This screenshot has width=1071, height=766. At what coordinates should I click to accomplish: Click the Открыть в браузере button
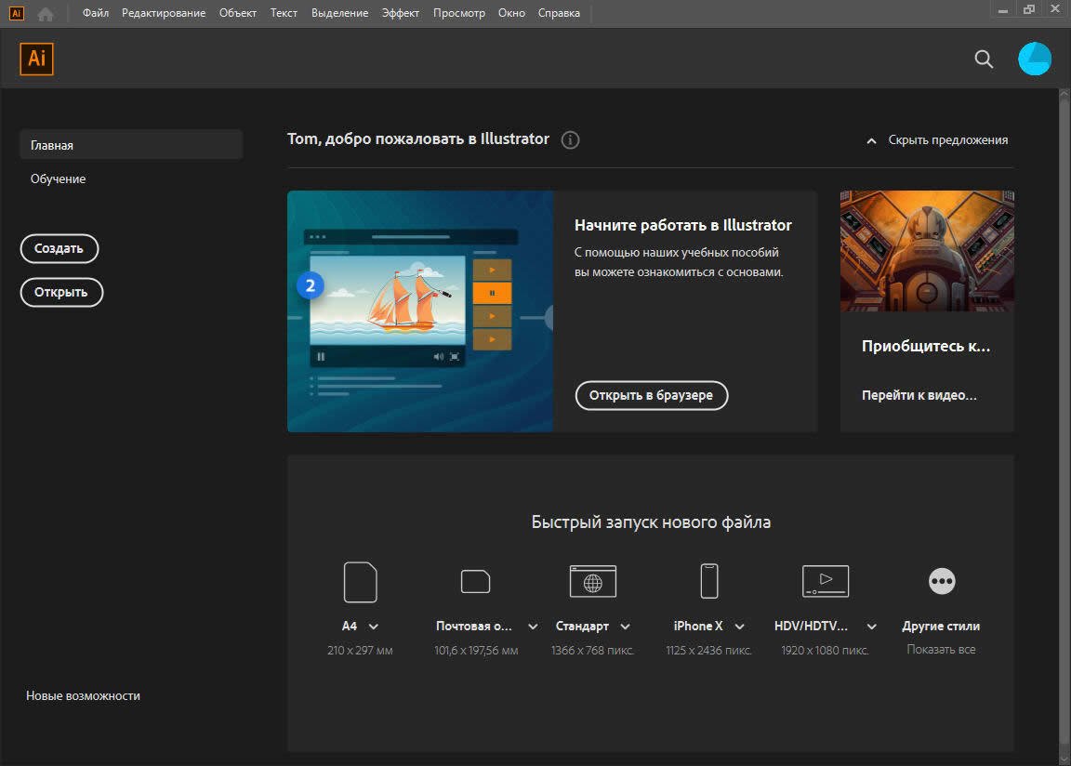(652, 395)
